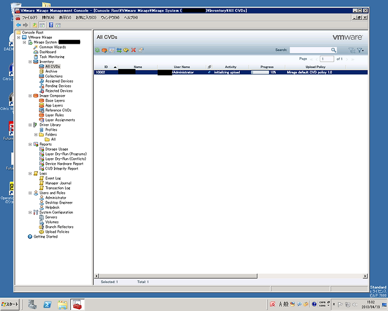This screenshot has height=311, width=388.
Task: Open the ファイル(F) menu
Action: (30, 18)
